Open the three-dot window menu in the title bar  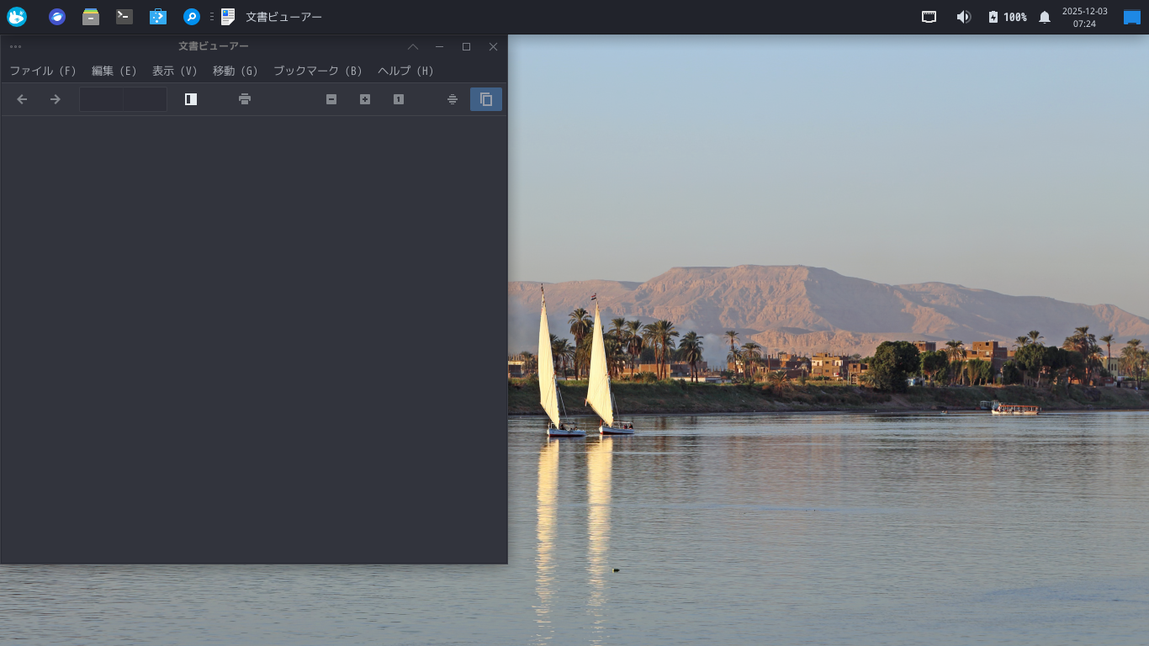tap(16, 47)
